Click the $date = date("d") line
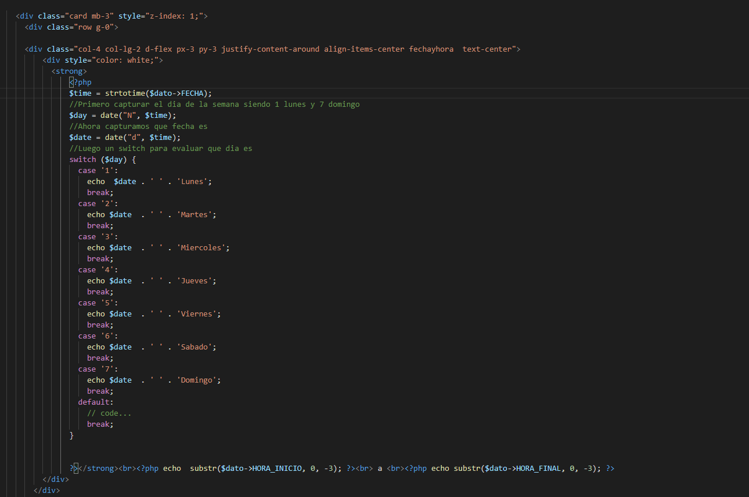Screen dimensions: 749x497 pyautogui.click(x=125, y=137)
